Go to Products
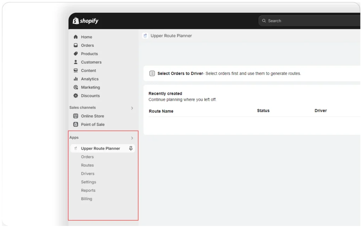 coord(89,54)
